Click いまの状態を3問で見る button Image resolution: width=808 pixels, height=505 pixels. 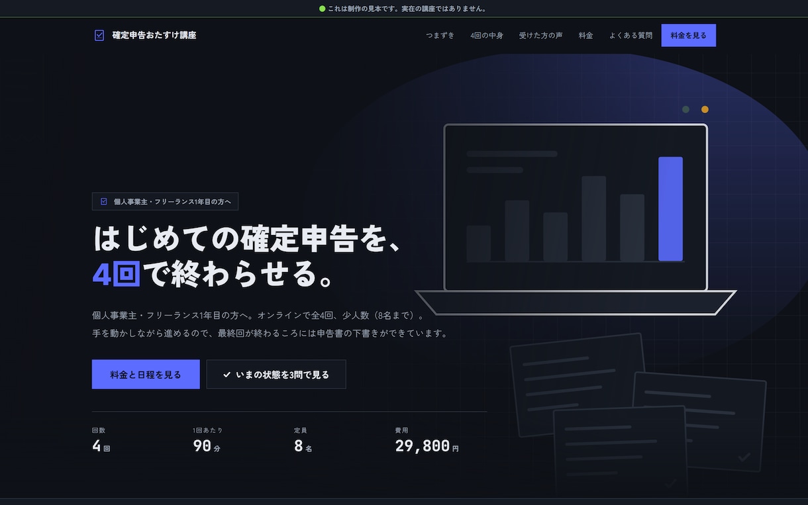pyautogui.click(x=276, y=375)
